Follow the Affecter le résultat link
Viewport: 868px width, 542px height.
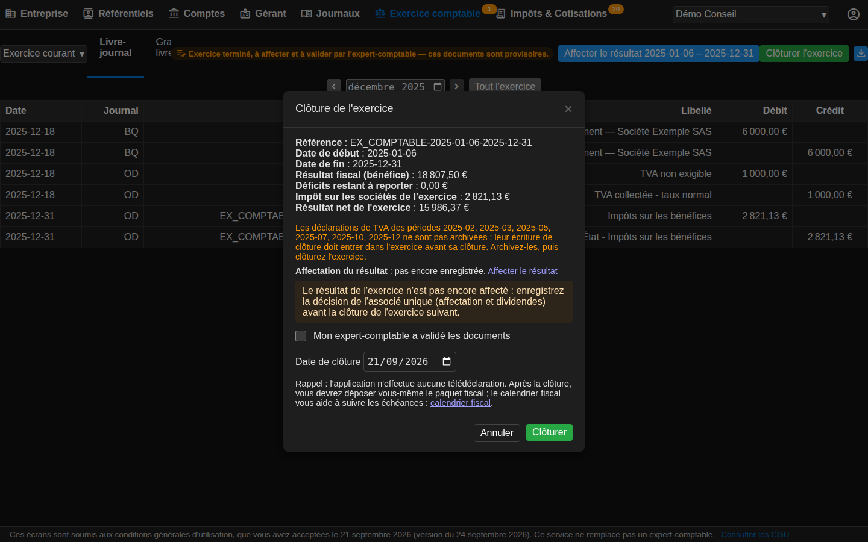point(523,271)
